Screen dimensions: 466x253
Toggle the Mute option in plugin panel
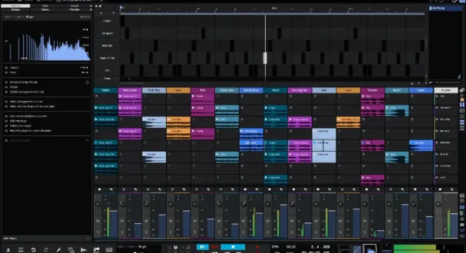pos(6,72)
